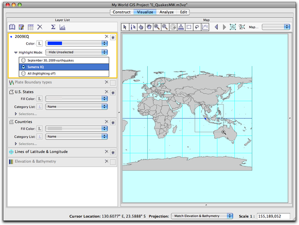This screenshot has width=299, height=225.
Task: Switch to the Construct tab
Action: (121, 12)
